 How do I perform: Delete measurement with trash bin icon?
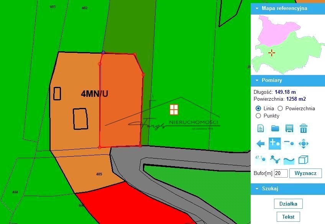[304, 128]
